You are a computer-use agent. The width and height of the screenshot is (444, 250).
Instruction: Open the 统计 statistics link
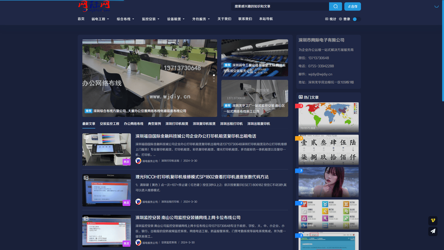[x=331, y=19]
